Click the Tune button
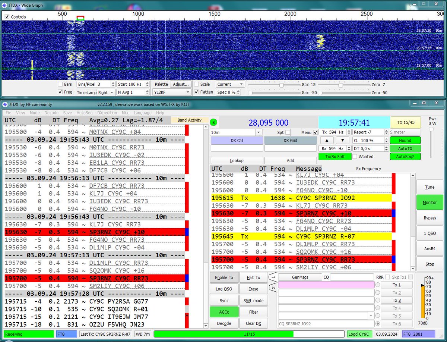Viewport: 447px width, 342px height. click(x=429, y=187)
